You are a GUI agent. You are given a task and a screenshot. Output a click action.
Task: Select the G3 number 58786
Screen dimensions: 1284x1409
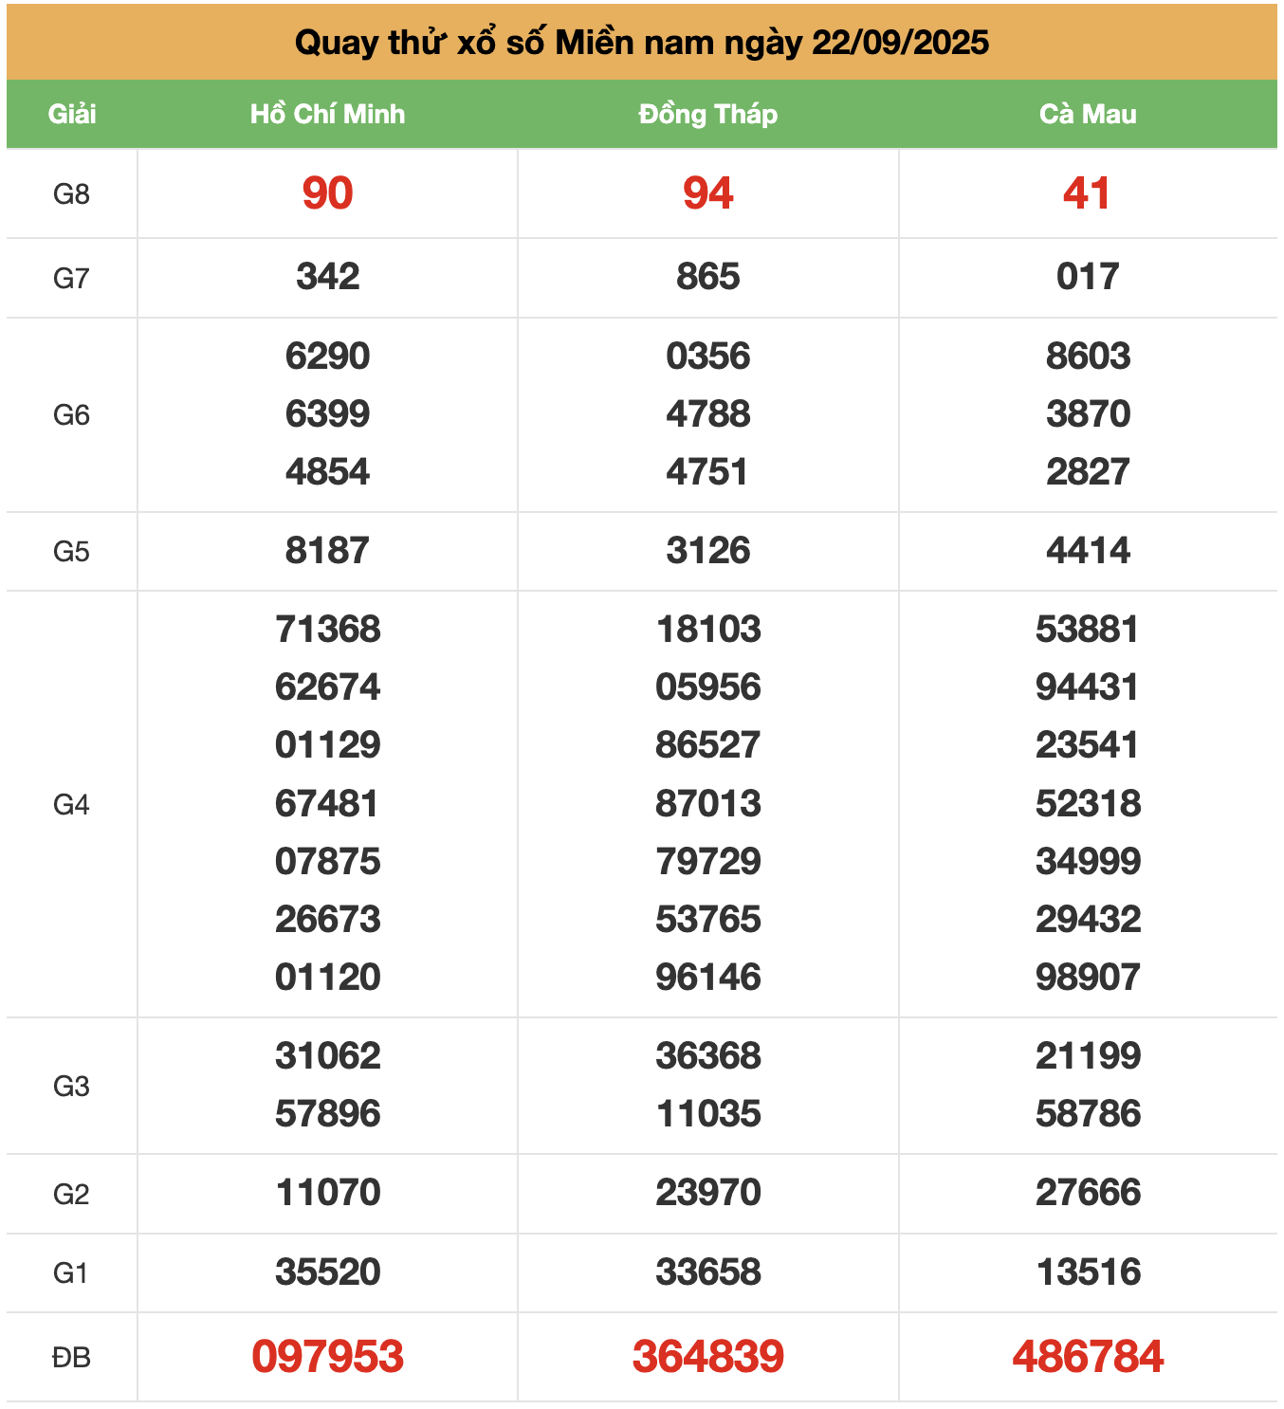pyautogui.click(x=1088, y=1113)
